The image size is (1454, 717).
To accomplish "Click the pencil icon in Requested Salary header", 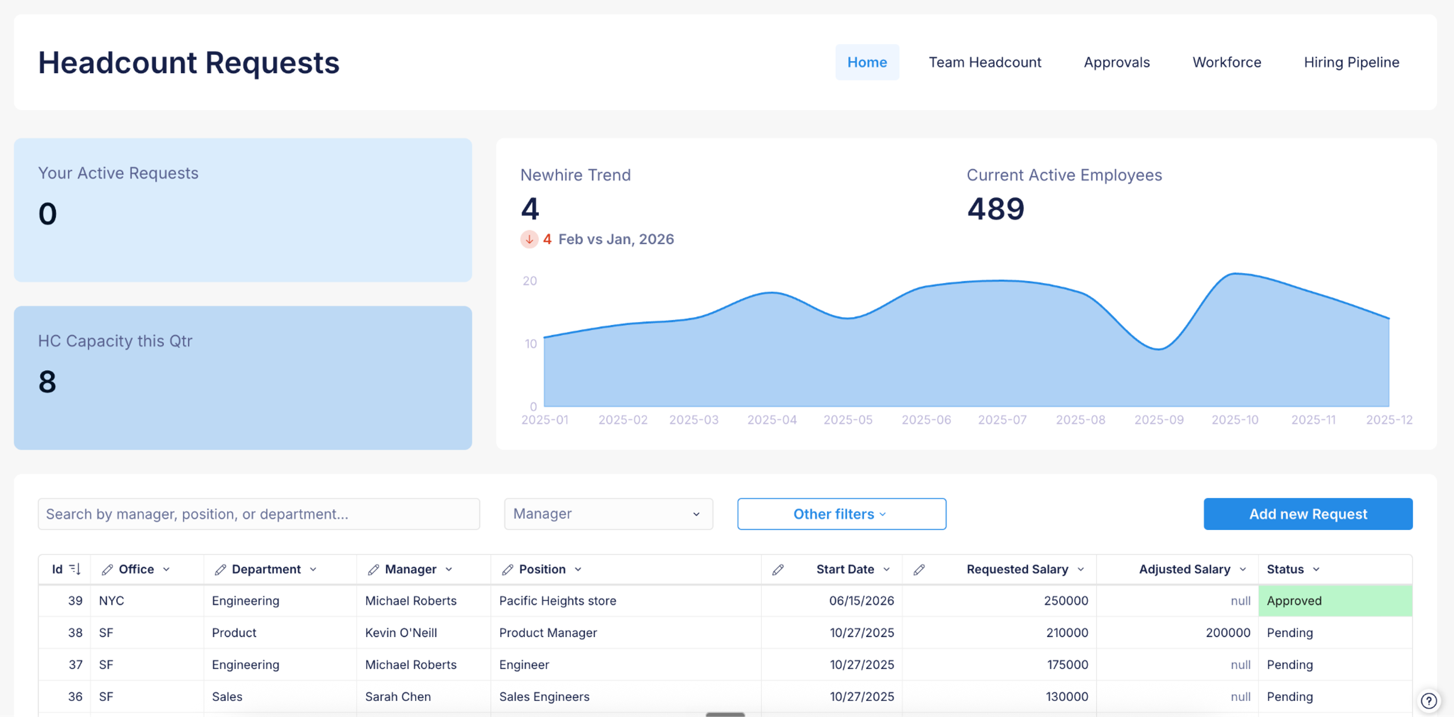I will (x=919, y=569).
